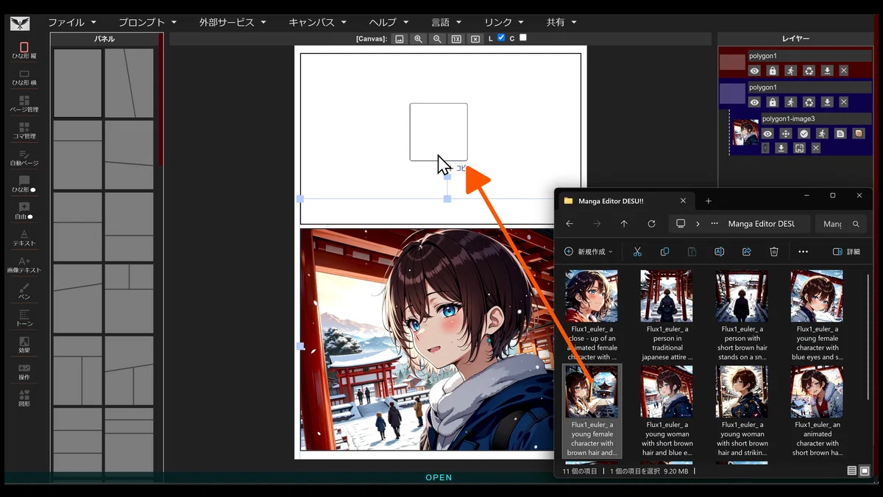The image size is (883, 497).
Task: Click the crop frame icon on polygon1-image3
Action: tap(799, 148)
